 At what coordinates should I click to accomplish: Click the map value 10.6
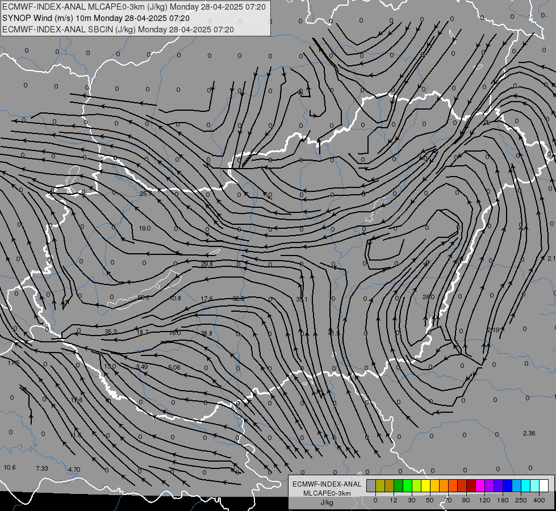10,467
